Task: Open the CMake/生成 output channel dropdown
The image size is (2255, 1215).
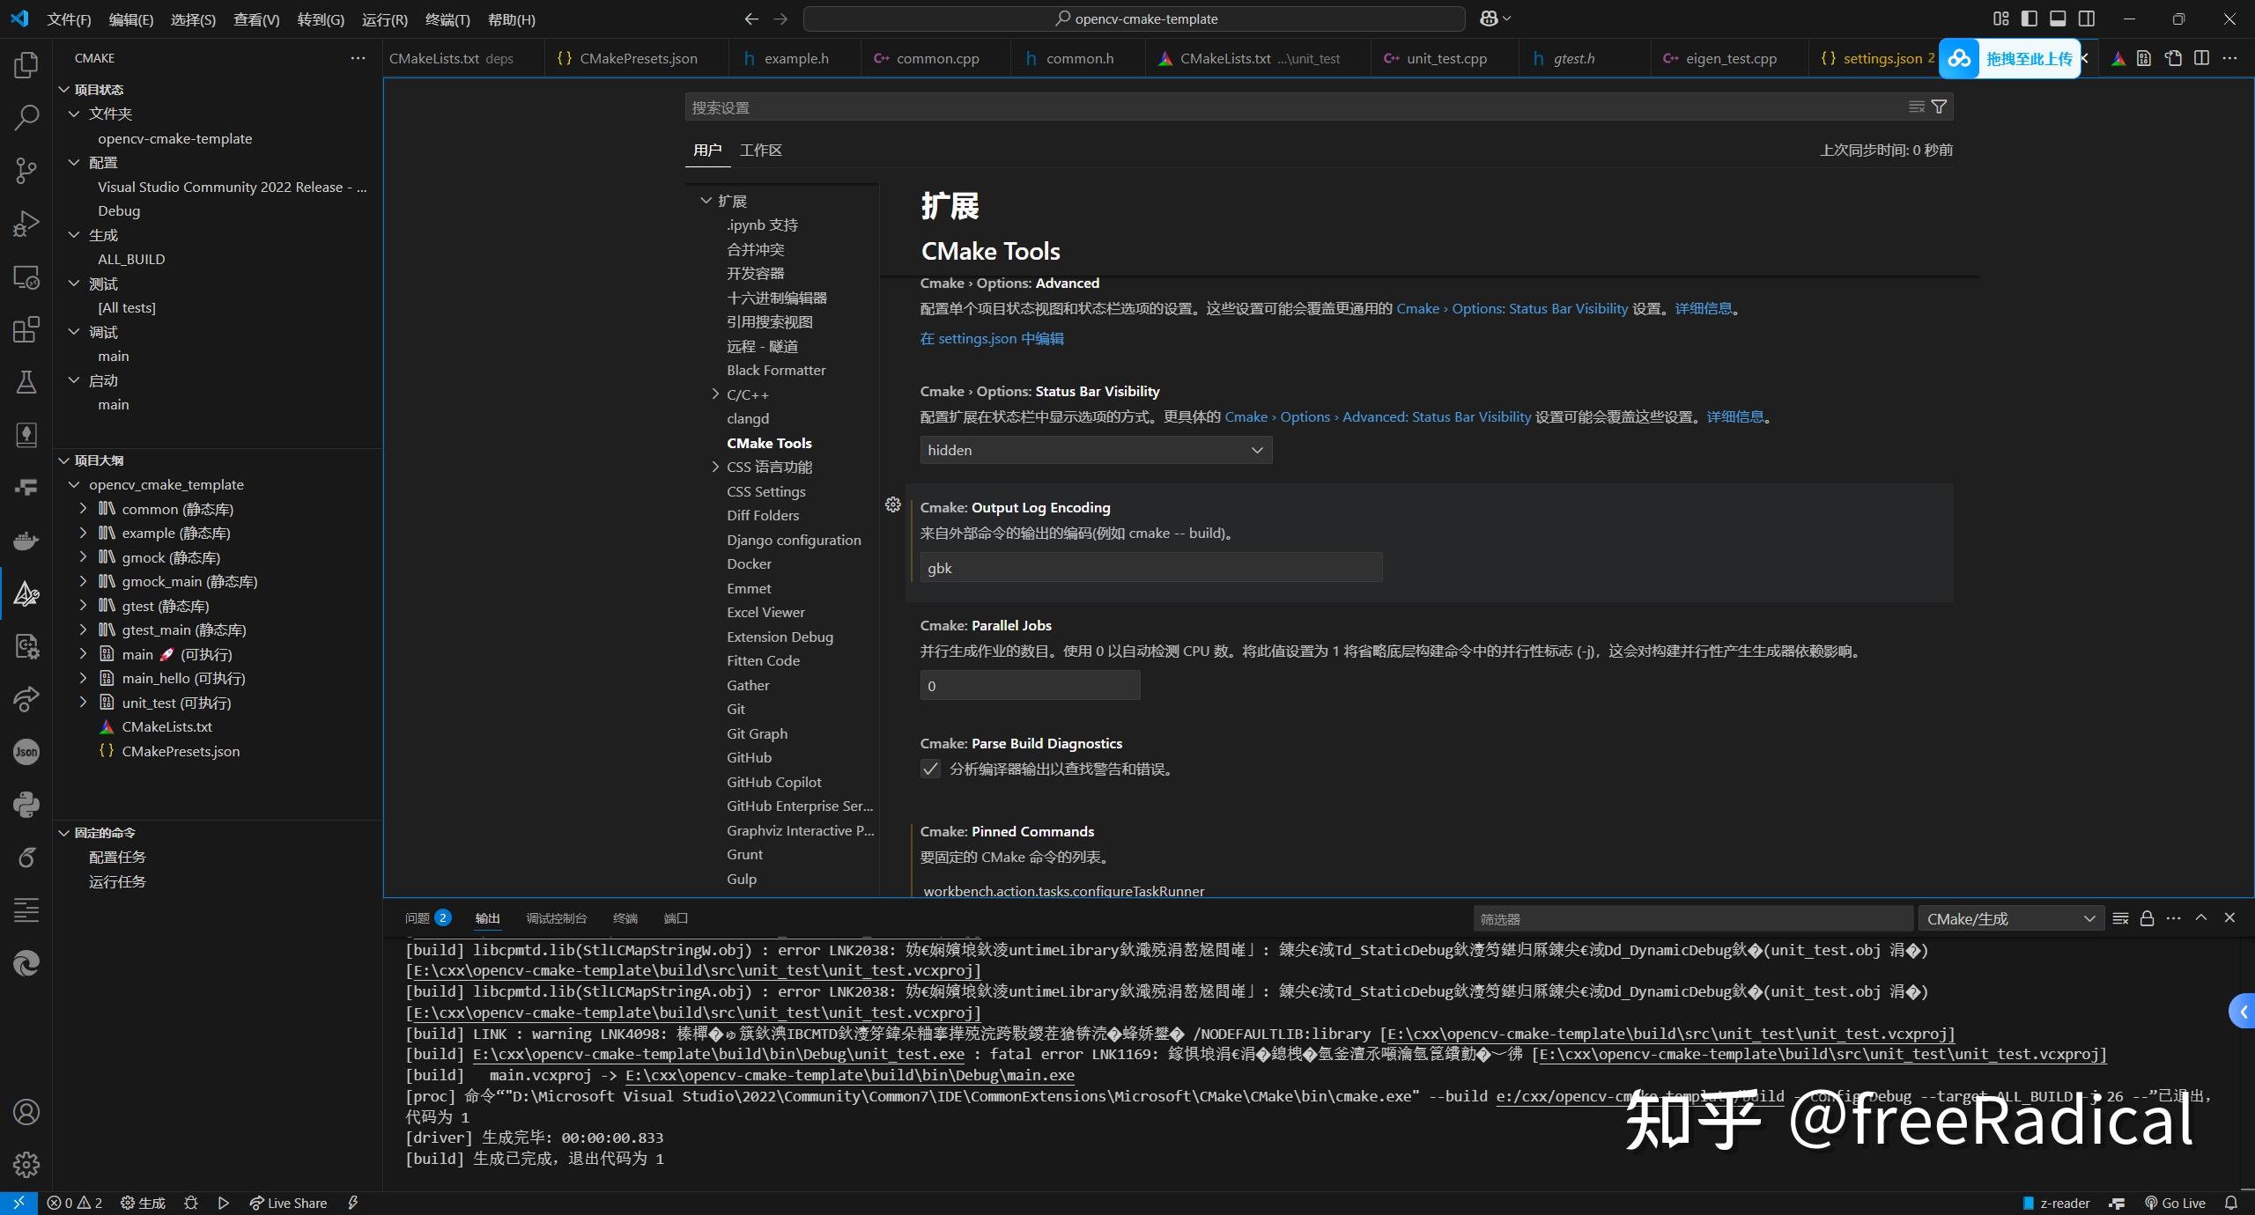Action: 2011,918
